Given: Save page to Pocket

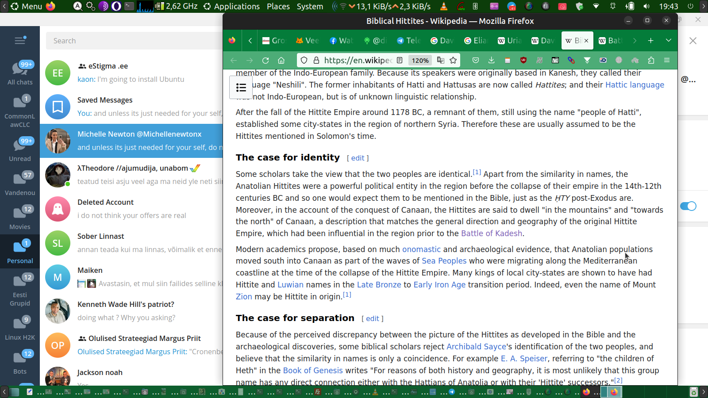Looking at the screenshot, I should pyautogui.click(x=476, y=61).
